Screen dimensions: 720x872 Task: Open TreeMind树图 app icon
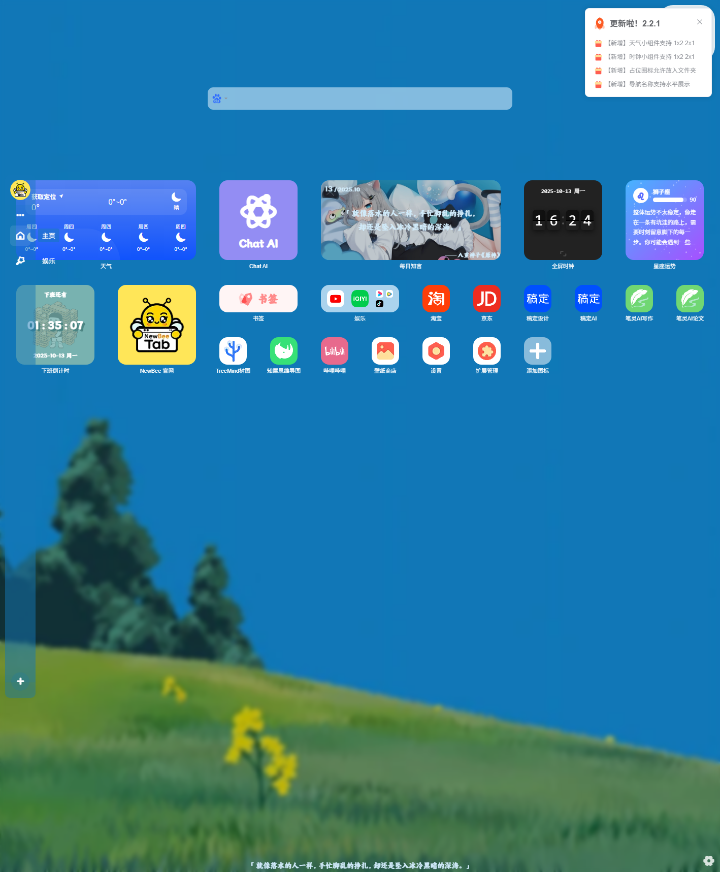click(x=233, y=351)
